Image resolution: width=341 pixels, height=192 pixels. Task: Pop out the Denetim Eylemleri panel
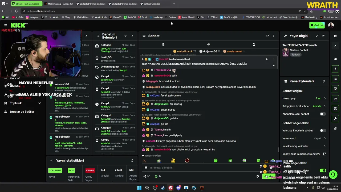pyautogui.click(x=132, y=36)
